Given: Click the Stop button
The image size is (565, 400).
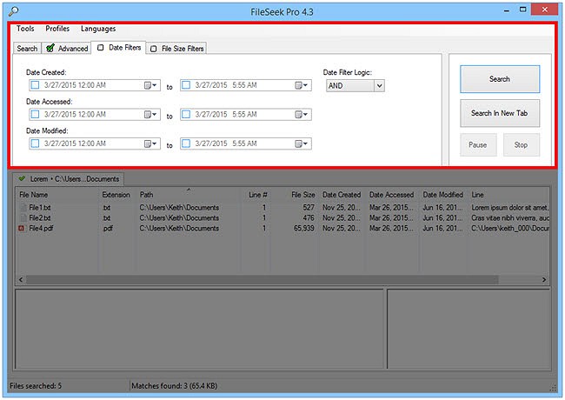Looking at the screenshot, I should [521, 145].
